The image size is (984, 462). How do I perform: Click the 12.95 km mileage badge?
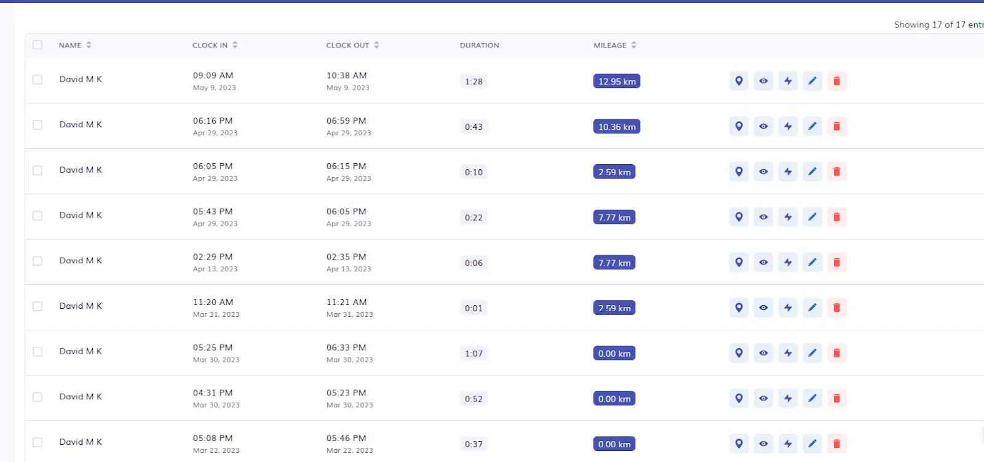(x=616, y=81)
